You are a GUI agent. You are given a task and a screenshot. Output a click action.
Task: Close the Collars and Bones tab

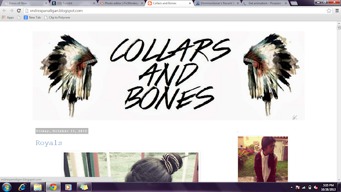190,3
